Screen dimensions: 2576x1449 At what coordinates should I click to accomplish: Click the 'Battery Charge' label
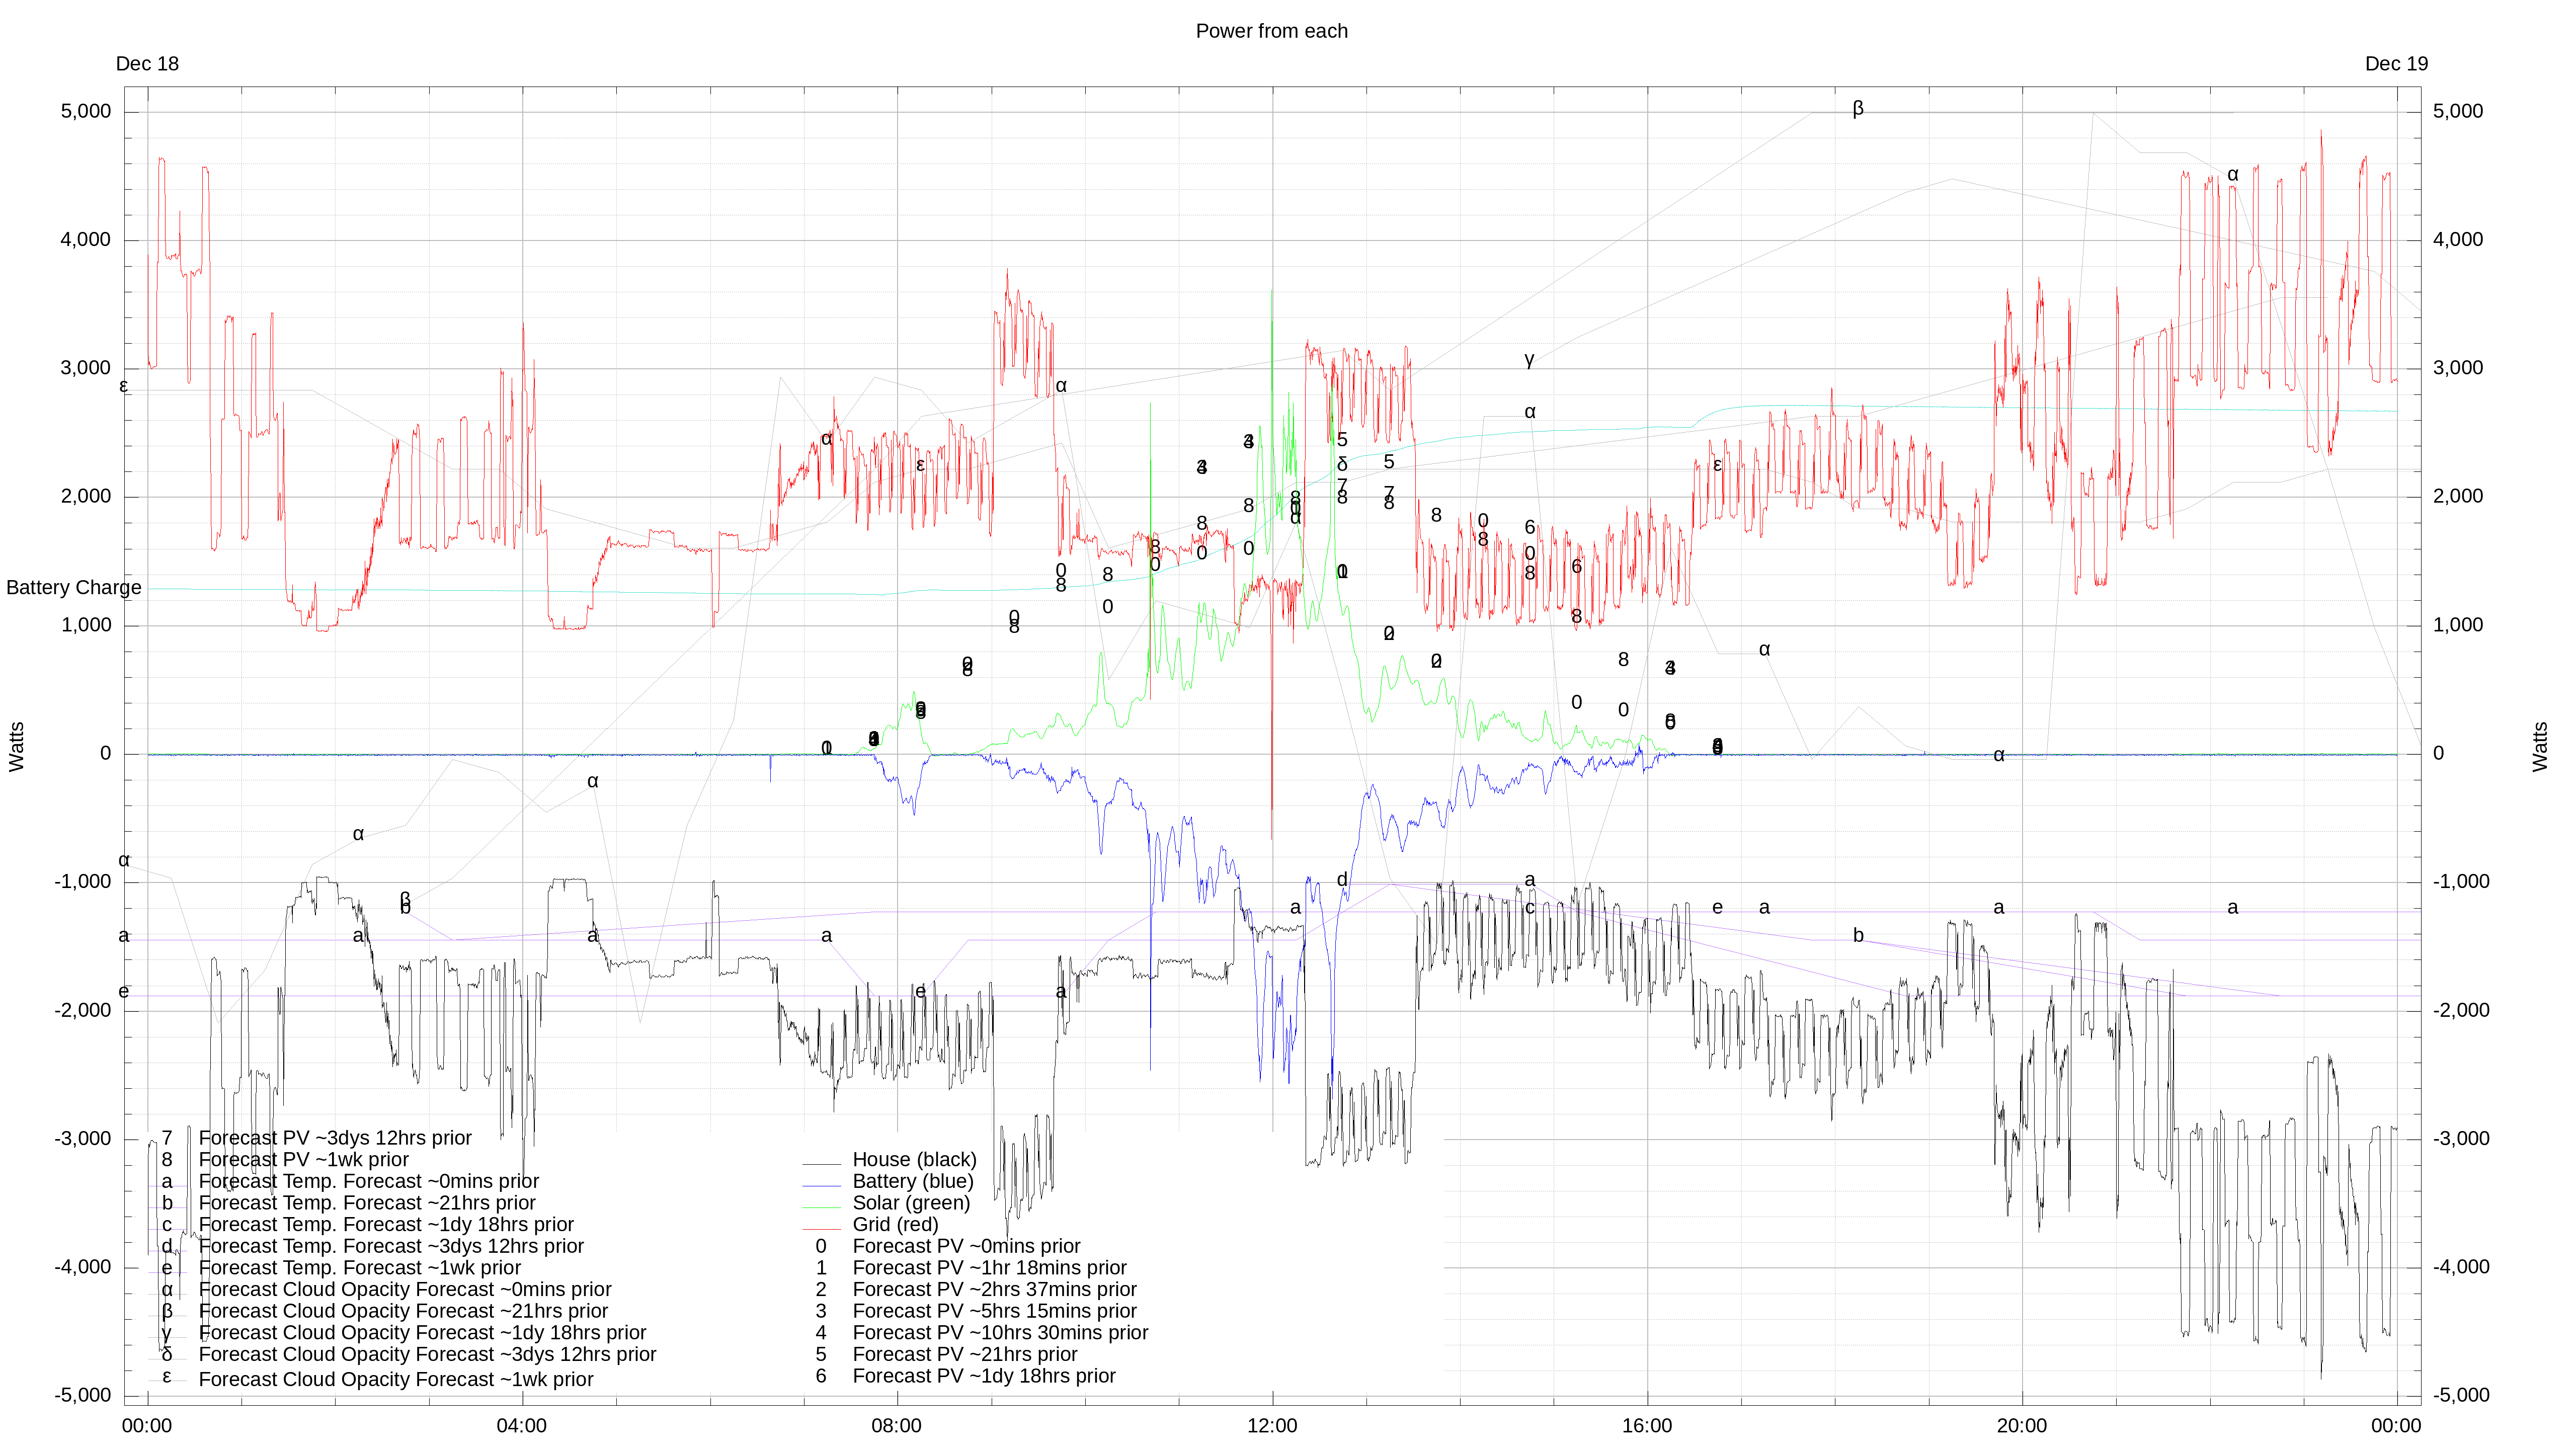coord(74,588)
